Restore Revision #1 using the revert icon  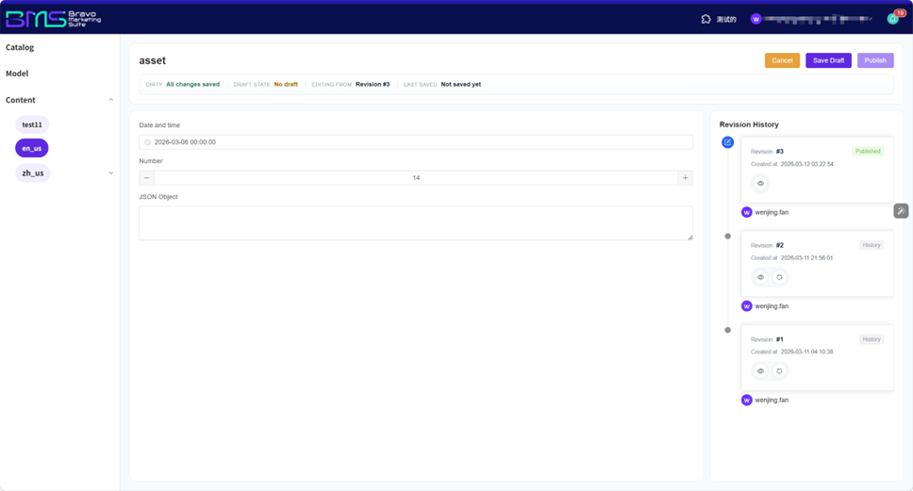pos(779,371)
